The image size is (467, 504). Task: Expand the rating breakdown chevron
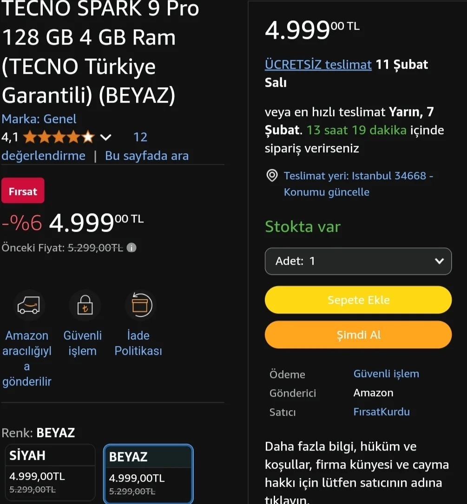[106, 137]
